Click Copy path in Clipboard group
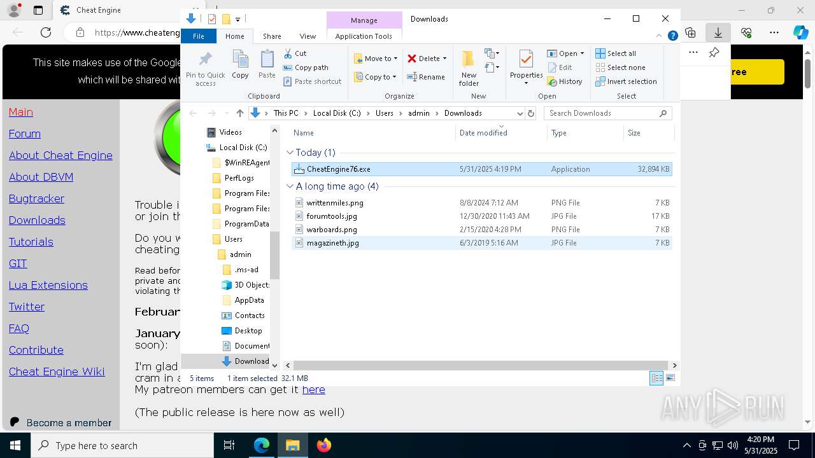This screenshot has width=815, height=458. [x=306, y=67]
